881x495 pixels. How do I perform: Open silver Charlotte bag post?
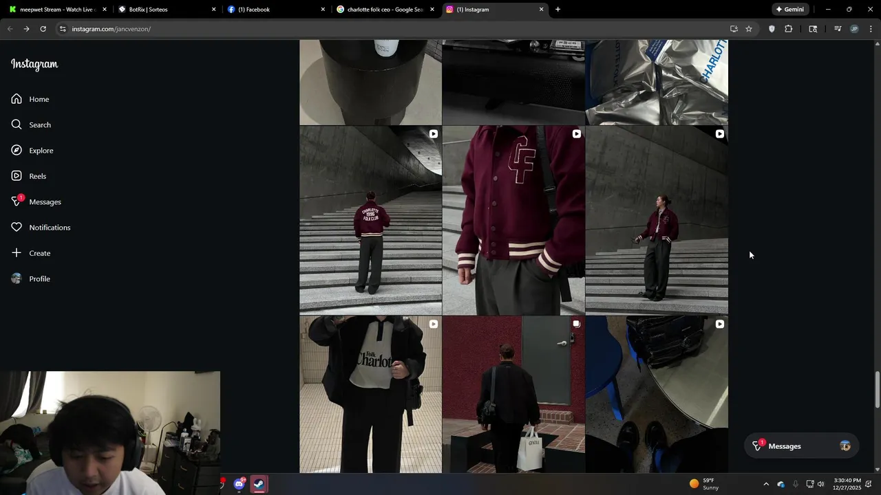[x=657, y=82]
